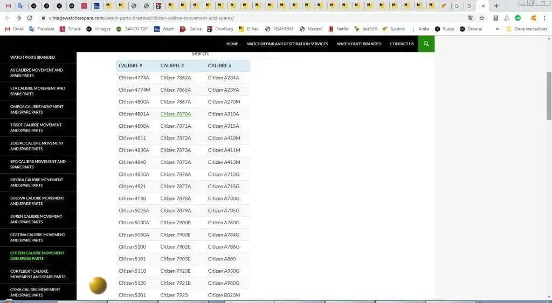Open Watch Repair and Restoration Services menu
This screenshot has width=552, height=303.
tap(287, 44)
